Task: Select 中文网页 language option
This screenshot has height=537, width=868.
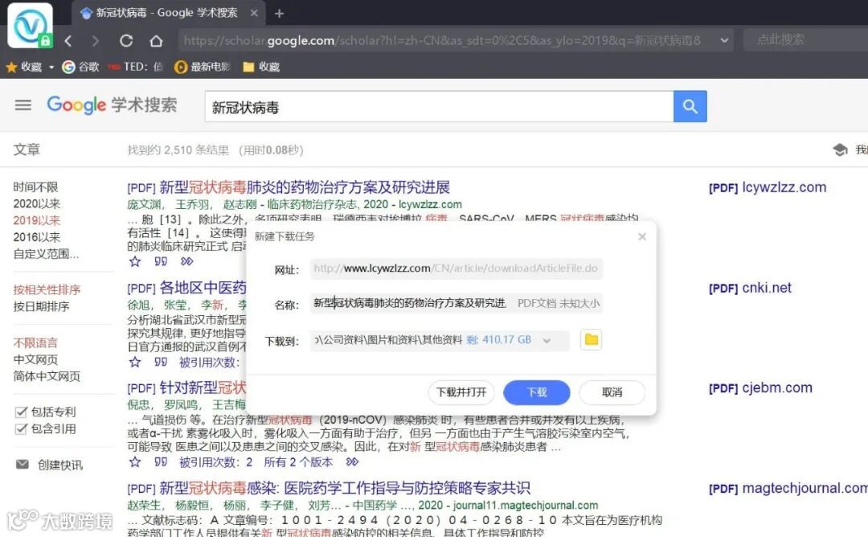Action: [x=35, y=359]
